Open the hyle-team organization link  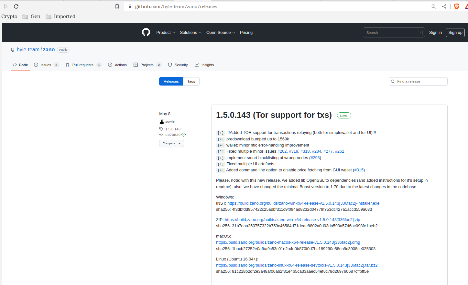coord(28,50)
